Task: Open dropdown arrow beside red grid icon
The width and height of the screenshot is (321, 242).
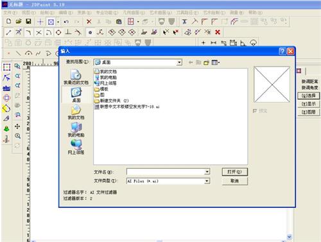Action: (138, 22)
